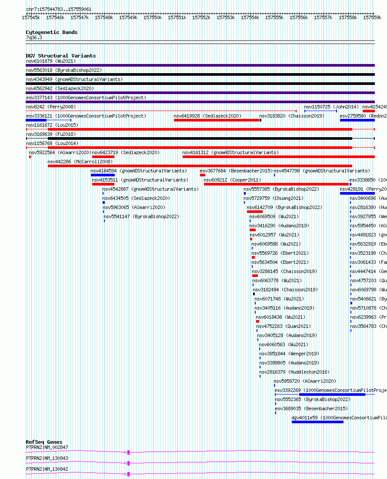Viewport: 387px width, 479px height.
Task: Click the nsv442286 (McCarroll2008) label
Action: [80, 162]
